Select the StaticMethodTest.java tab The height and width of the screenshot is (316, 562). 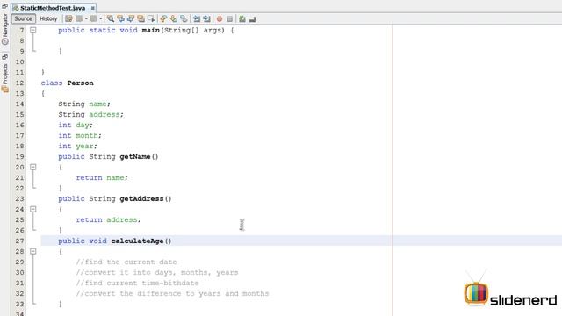tap(53, 8)
